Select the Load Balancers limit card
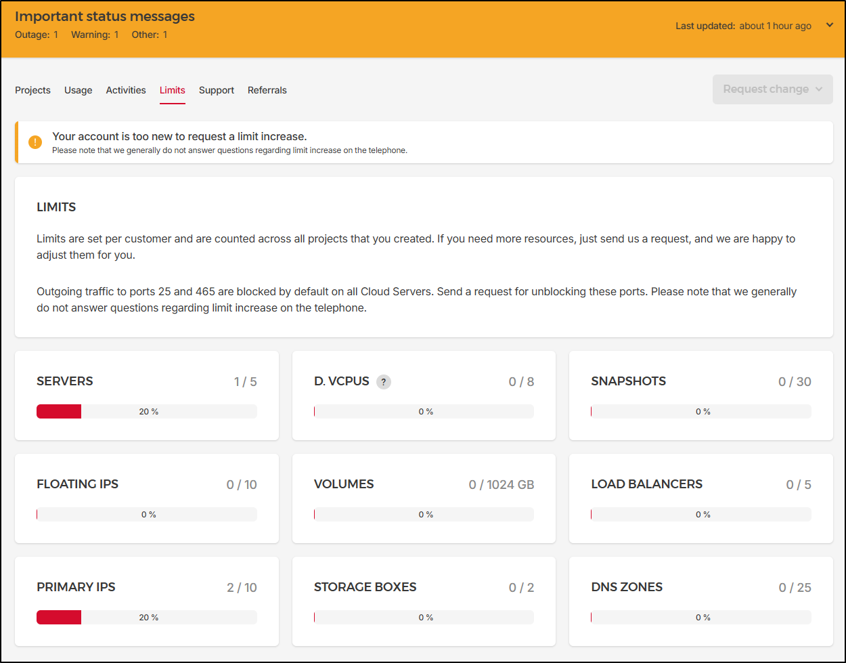 pyautogui.click(x=700, y=498)
